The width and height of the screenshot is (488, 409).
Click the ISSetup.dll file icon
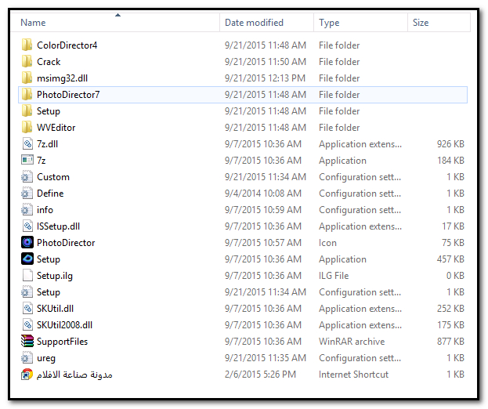pos(27,226)
